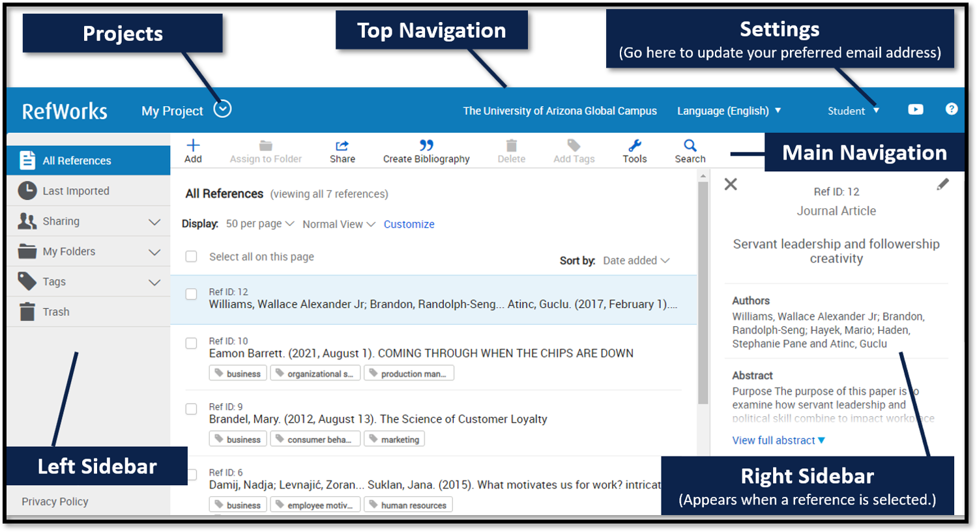Click the Assign to Folder icon
The width and height of the screenshot is (977, 532).
click(266, 145)
